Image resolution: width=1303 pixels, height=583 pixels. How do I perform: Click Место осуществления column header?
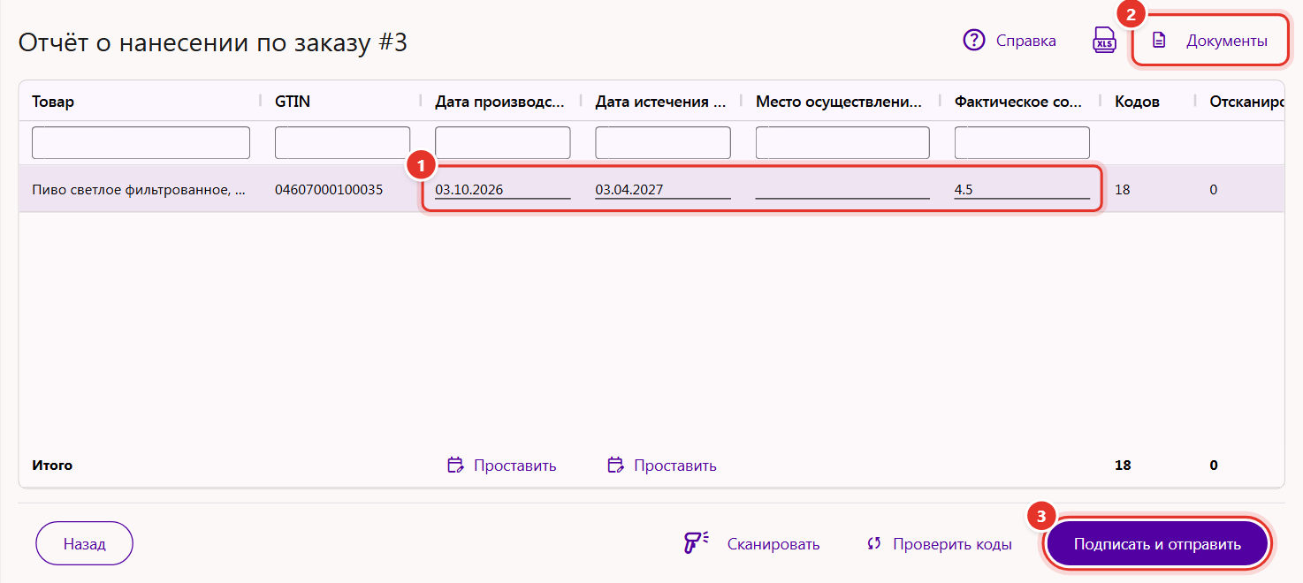839,102
